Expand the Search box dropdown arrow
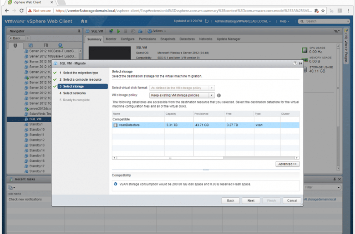This screenshot has height=234, width=355. tap(348, 21)
